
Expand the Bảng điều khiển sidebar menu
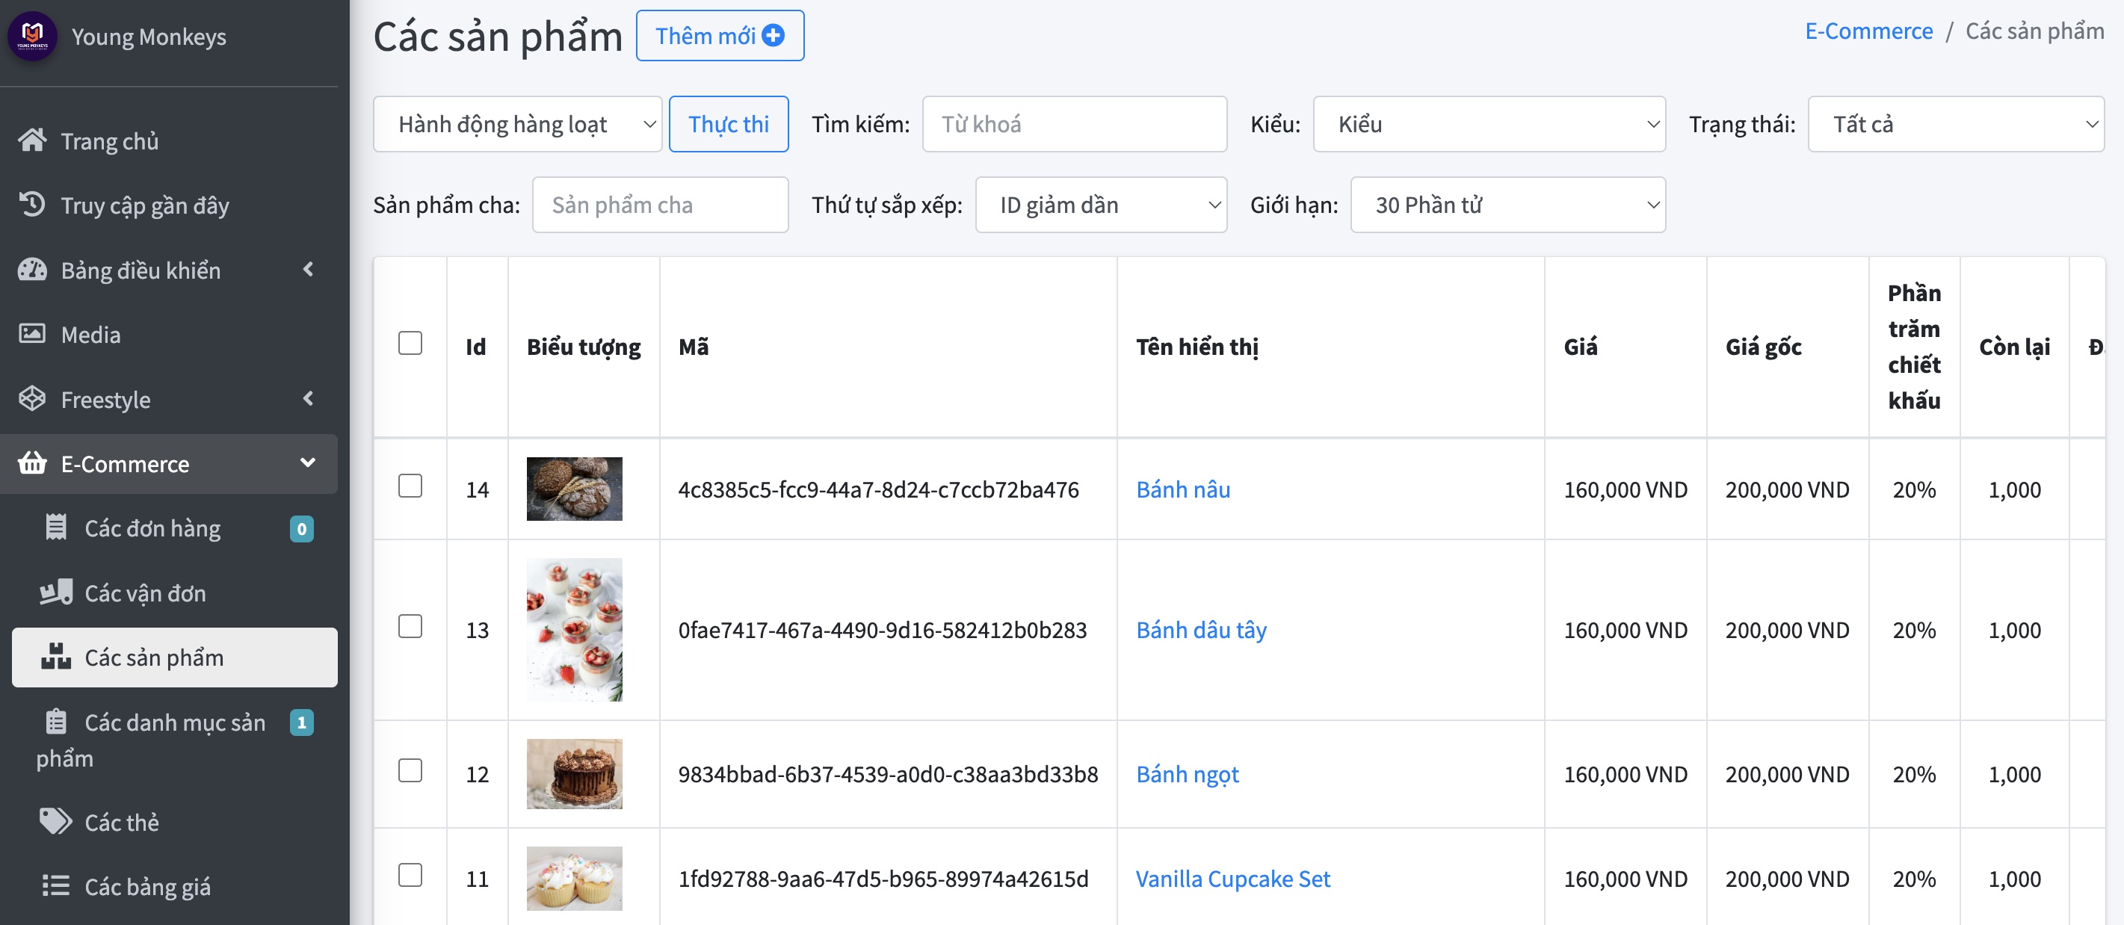pos(169,270)
